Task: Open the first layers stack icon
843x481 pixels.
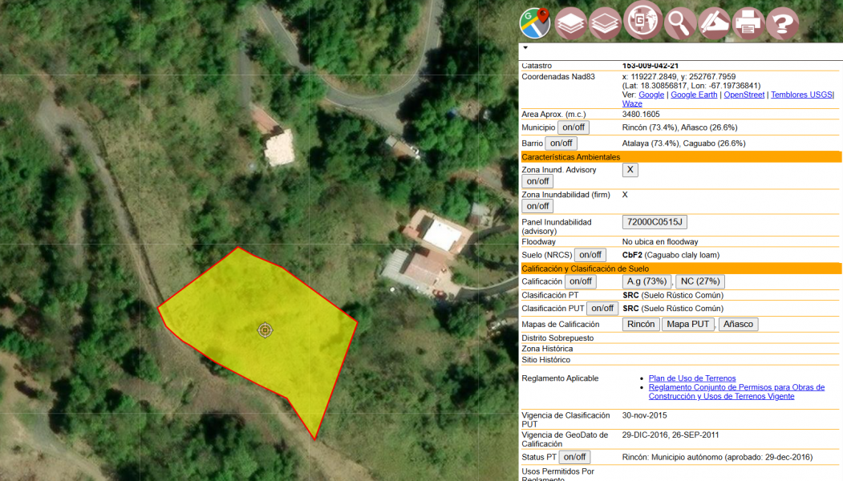Action: click(569, 22)
